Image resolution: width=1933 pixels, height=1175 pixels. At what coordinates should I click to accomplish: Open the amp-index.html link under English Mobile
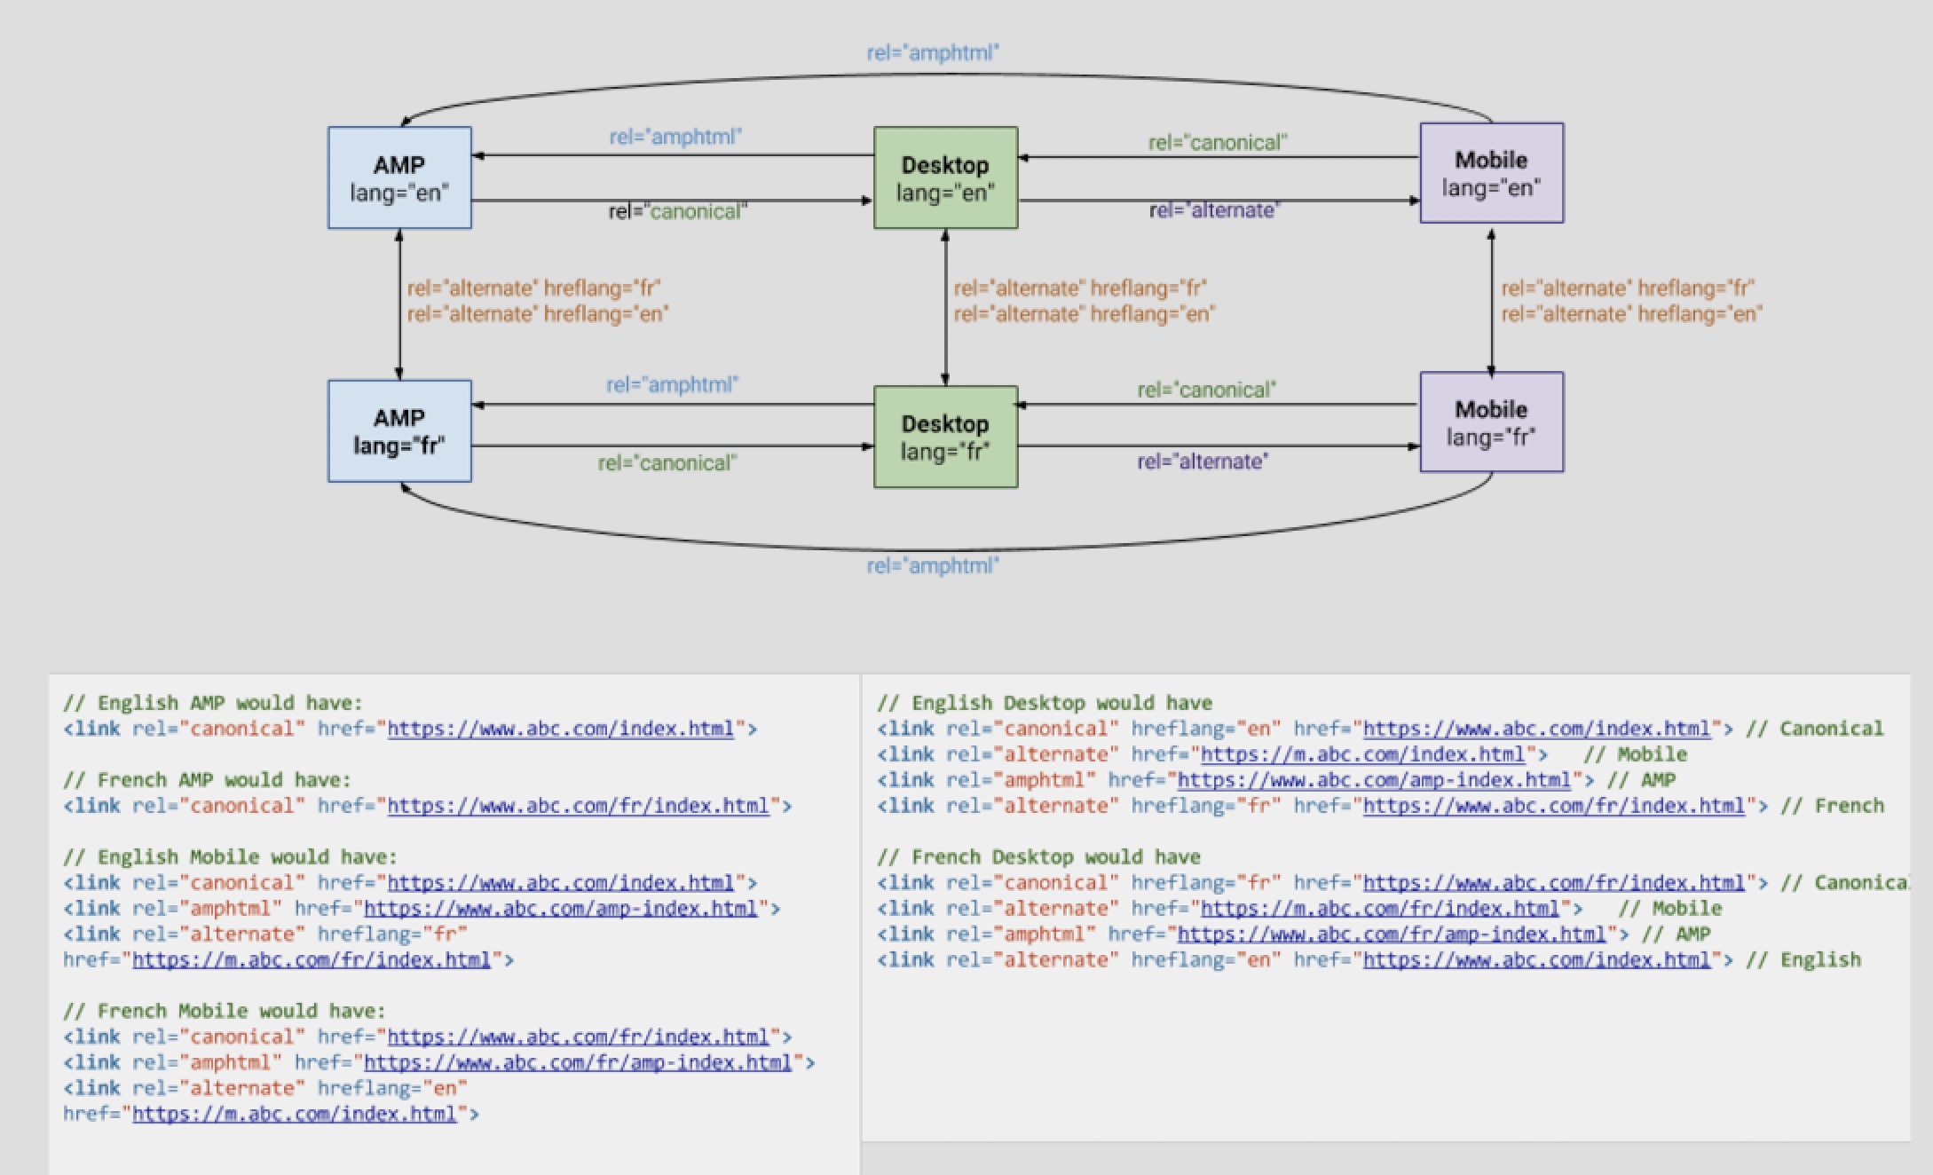tap(561, 909)
